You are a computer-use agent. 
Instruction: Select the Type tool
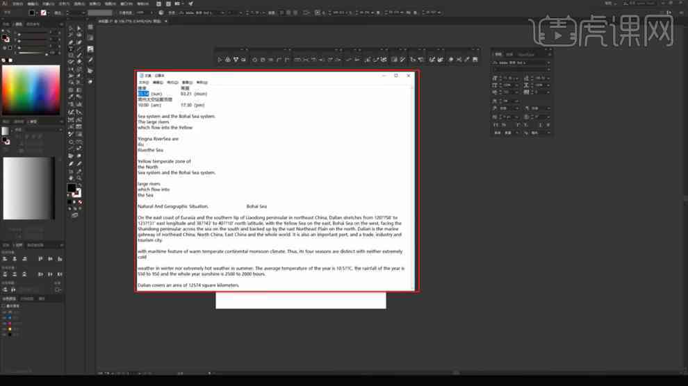coord(71,49)
